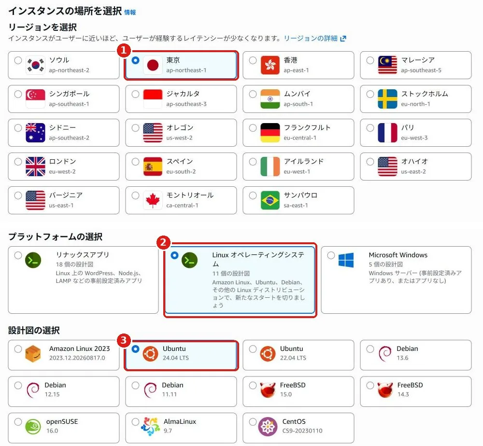
Task: Click the マレーシア region name
Action: click(418, 60)
